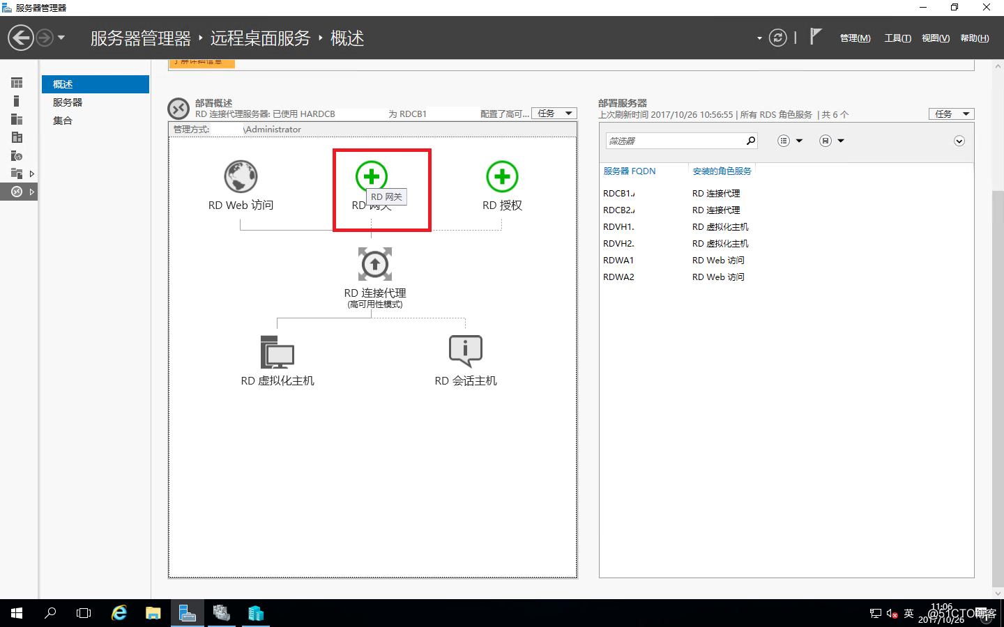The width and height of the screenshot is (1004, 627).
Task: Select 服务器 in the navigation pane
Action: point(96,102)
